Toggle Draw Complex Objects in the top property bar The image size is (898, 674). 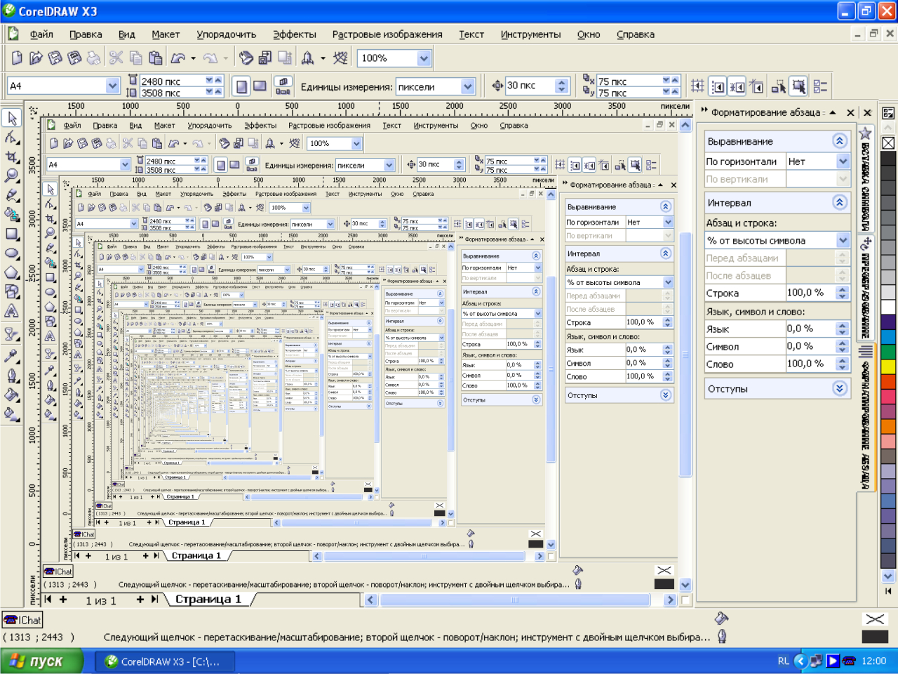[x=778, y=86]
